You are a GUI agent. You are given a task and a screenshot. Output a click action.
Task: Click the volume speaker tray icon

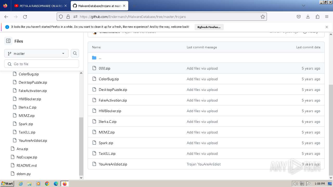(x=296, y=184)
